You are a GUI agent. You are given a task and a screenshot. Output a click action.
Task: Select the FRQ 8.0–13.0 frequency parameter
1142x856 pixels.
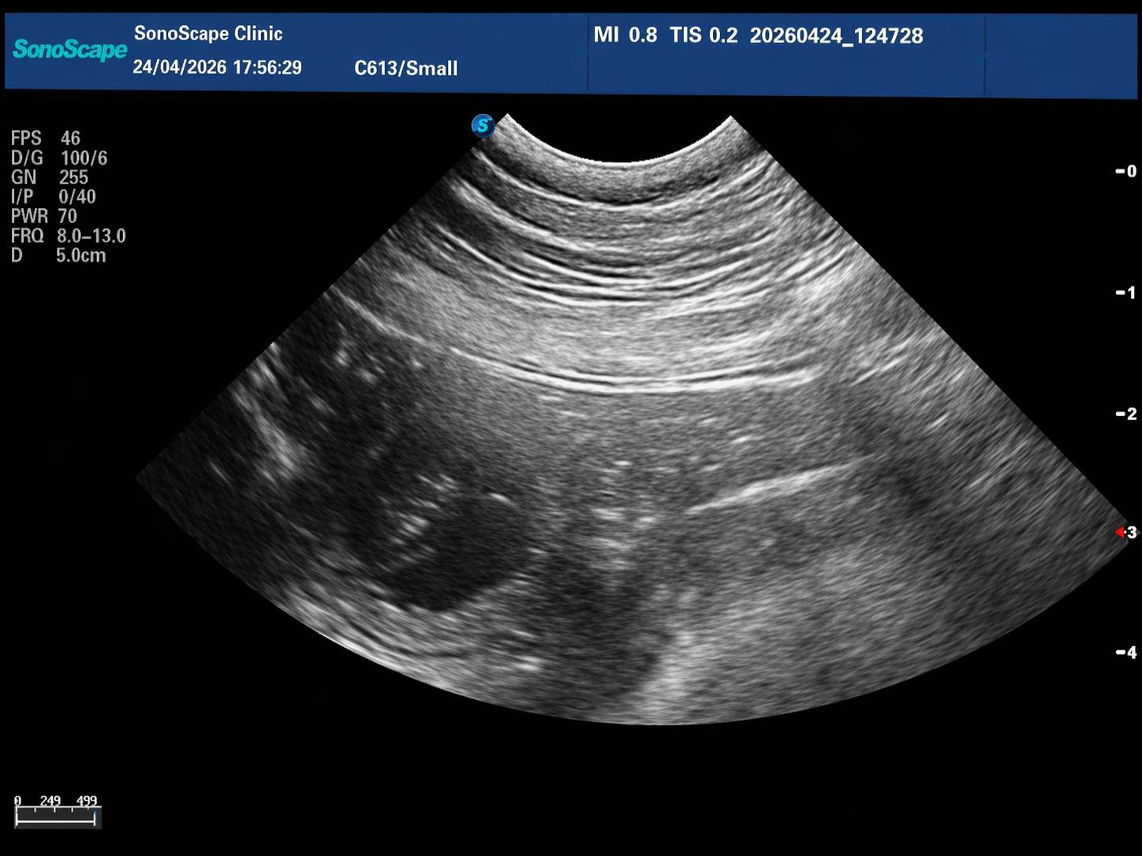[x=69, y=236]
